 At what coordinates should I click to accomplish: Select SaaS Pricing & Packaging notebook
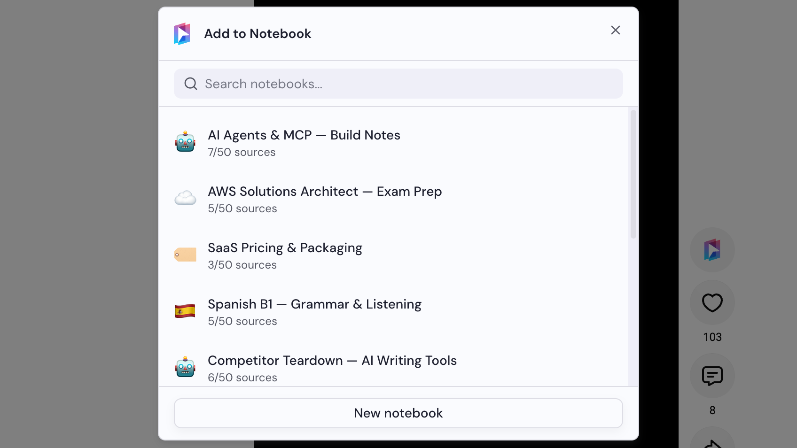click(x=393, y=255)
